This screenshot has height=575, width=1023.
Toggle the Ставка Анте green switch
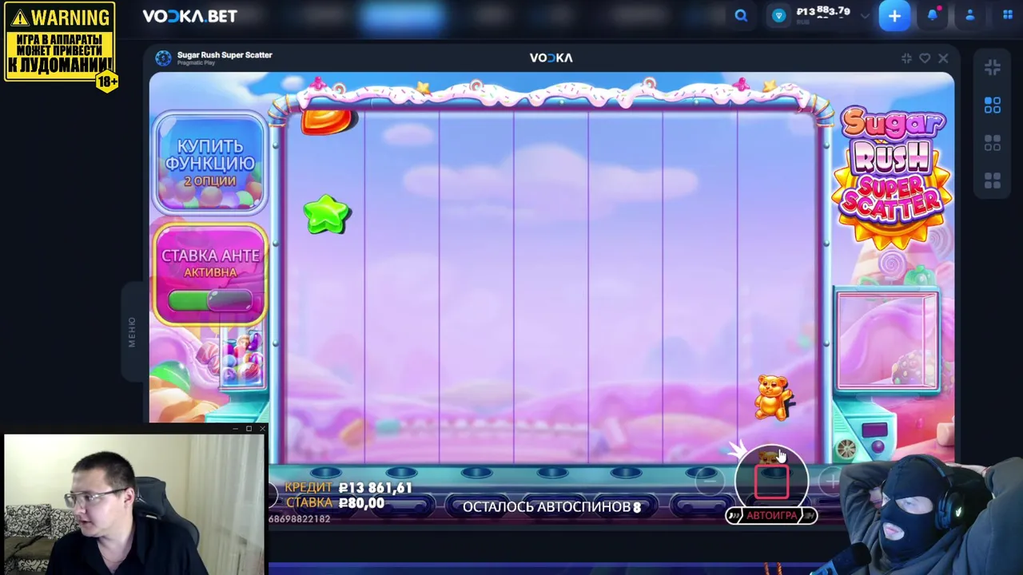tap(210, 300)
